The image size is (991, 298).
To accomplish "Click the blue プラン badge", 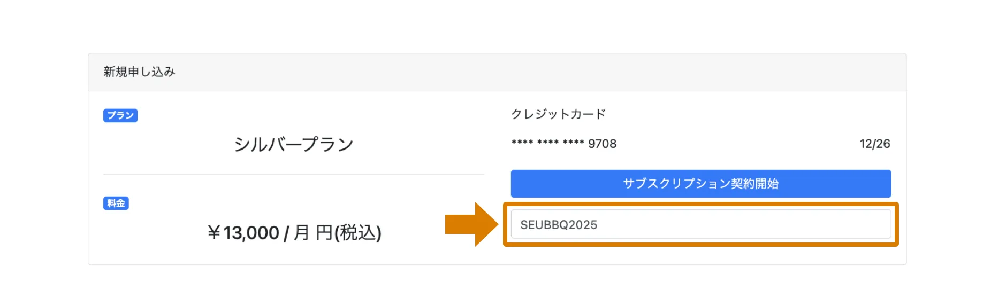I will tap(120, 115).
